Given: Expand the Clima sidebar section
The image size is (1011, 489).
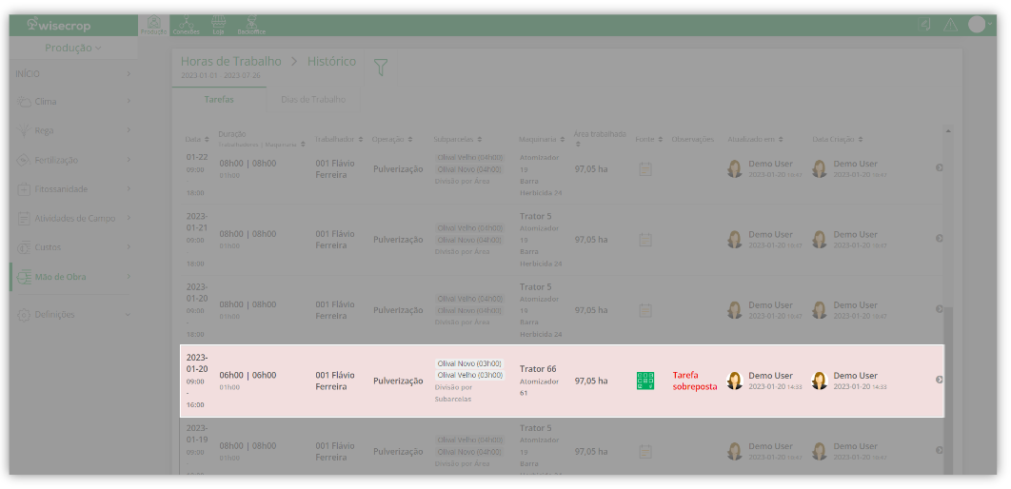Looking at the screenshot, I should click(x=73, y=101).
